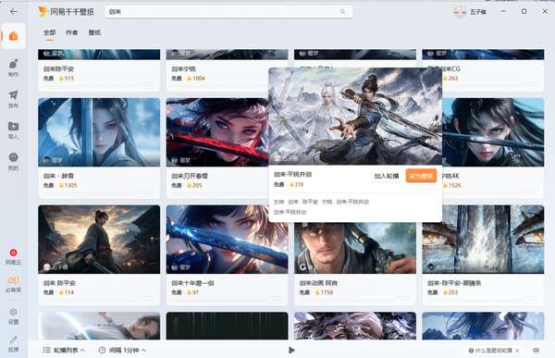Open the 制作 sidebar item
555x358 pixels.
[x=14, y=68]
